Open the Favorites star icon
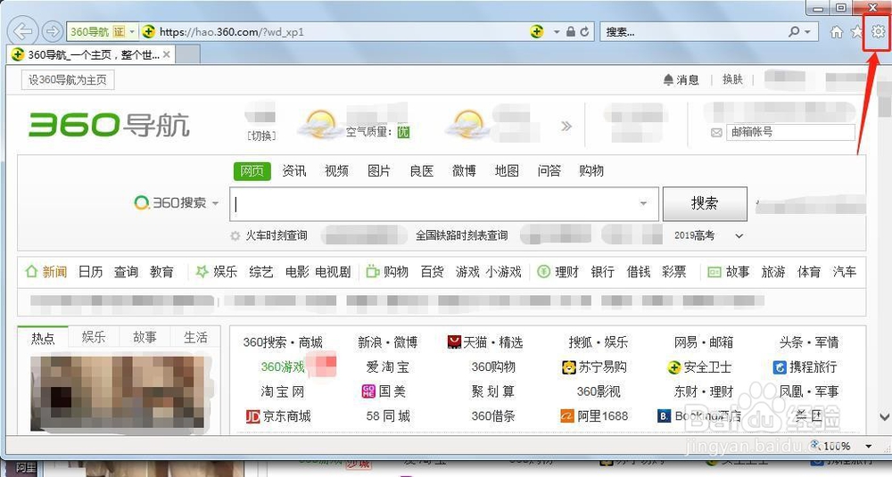892x477 pixels. tap(856, 32)
